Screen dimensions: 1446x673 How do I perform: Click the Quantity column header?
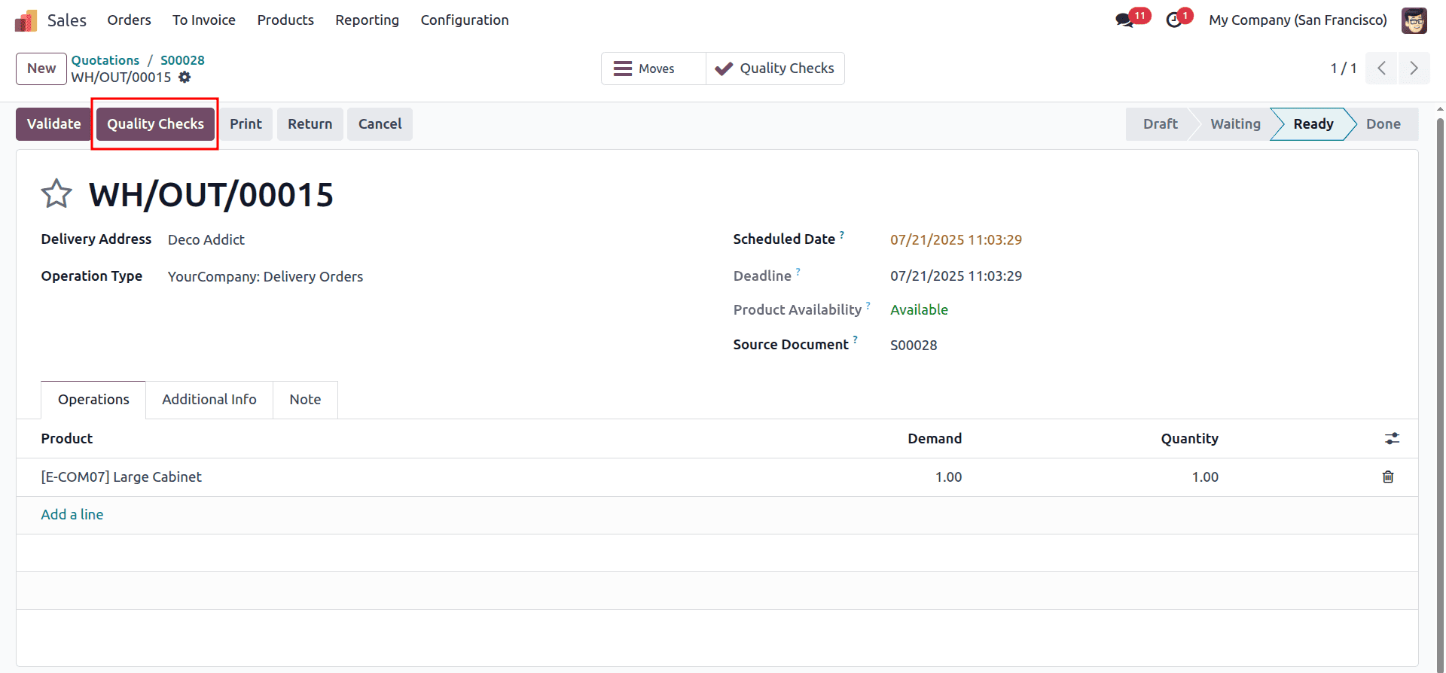tap(1189, 439)
